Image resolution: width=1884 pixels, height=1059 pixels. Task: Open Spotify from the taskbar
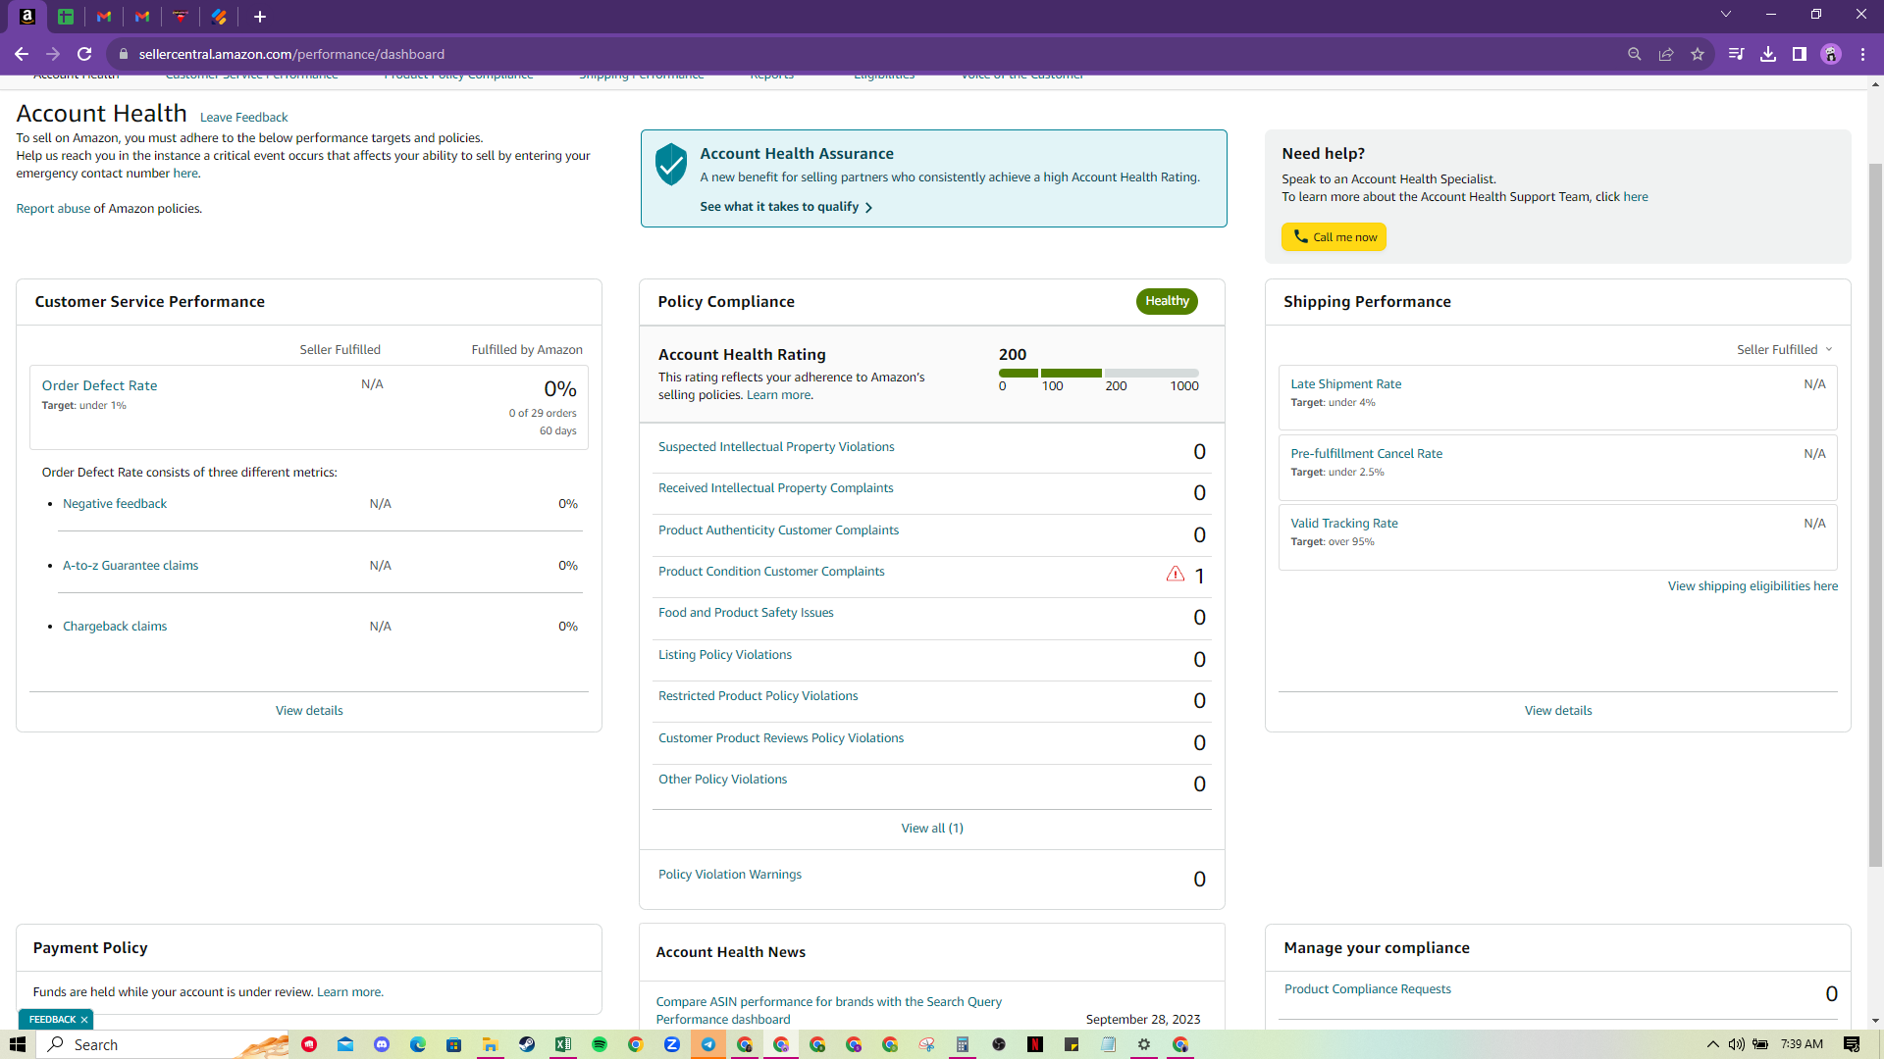[600, 1044]
